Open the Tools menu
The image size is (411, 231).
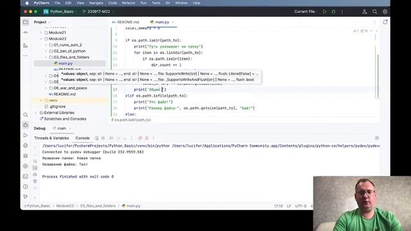tap(156, 3)
